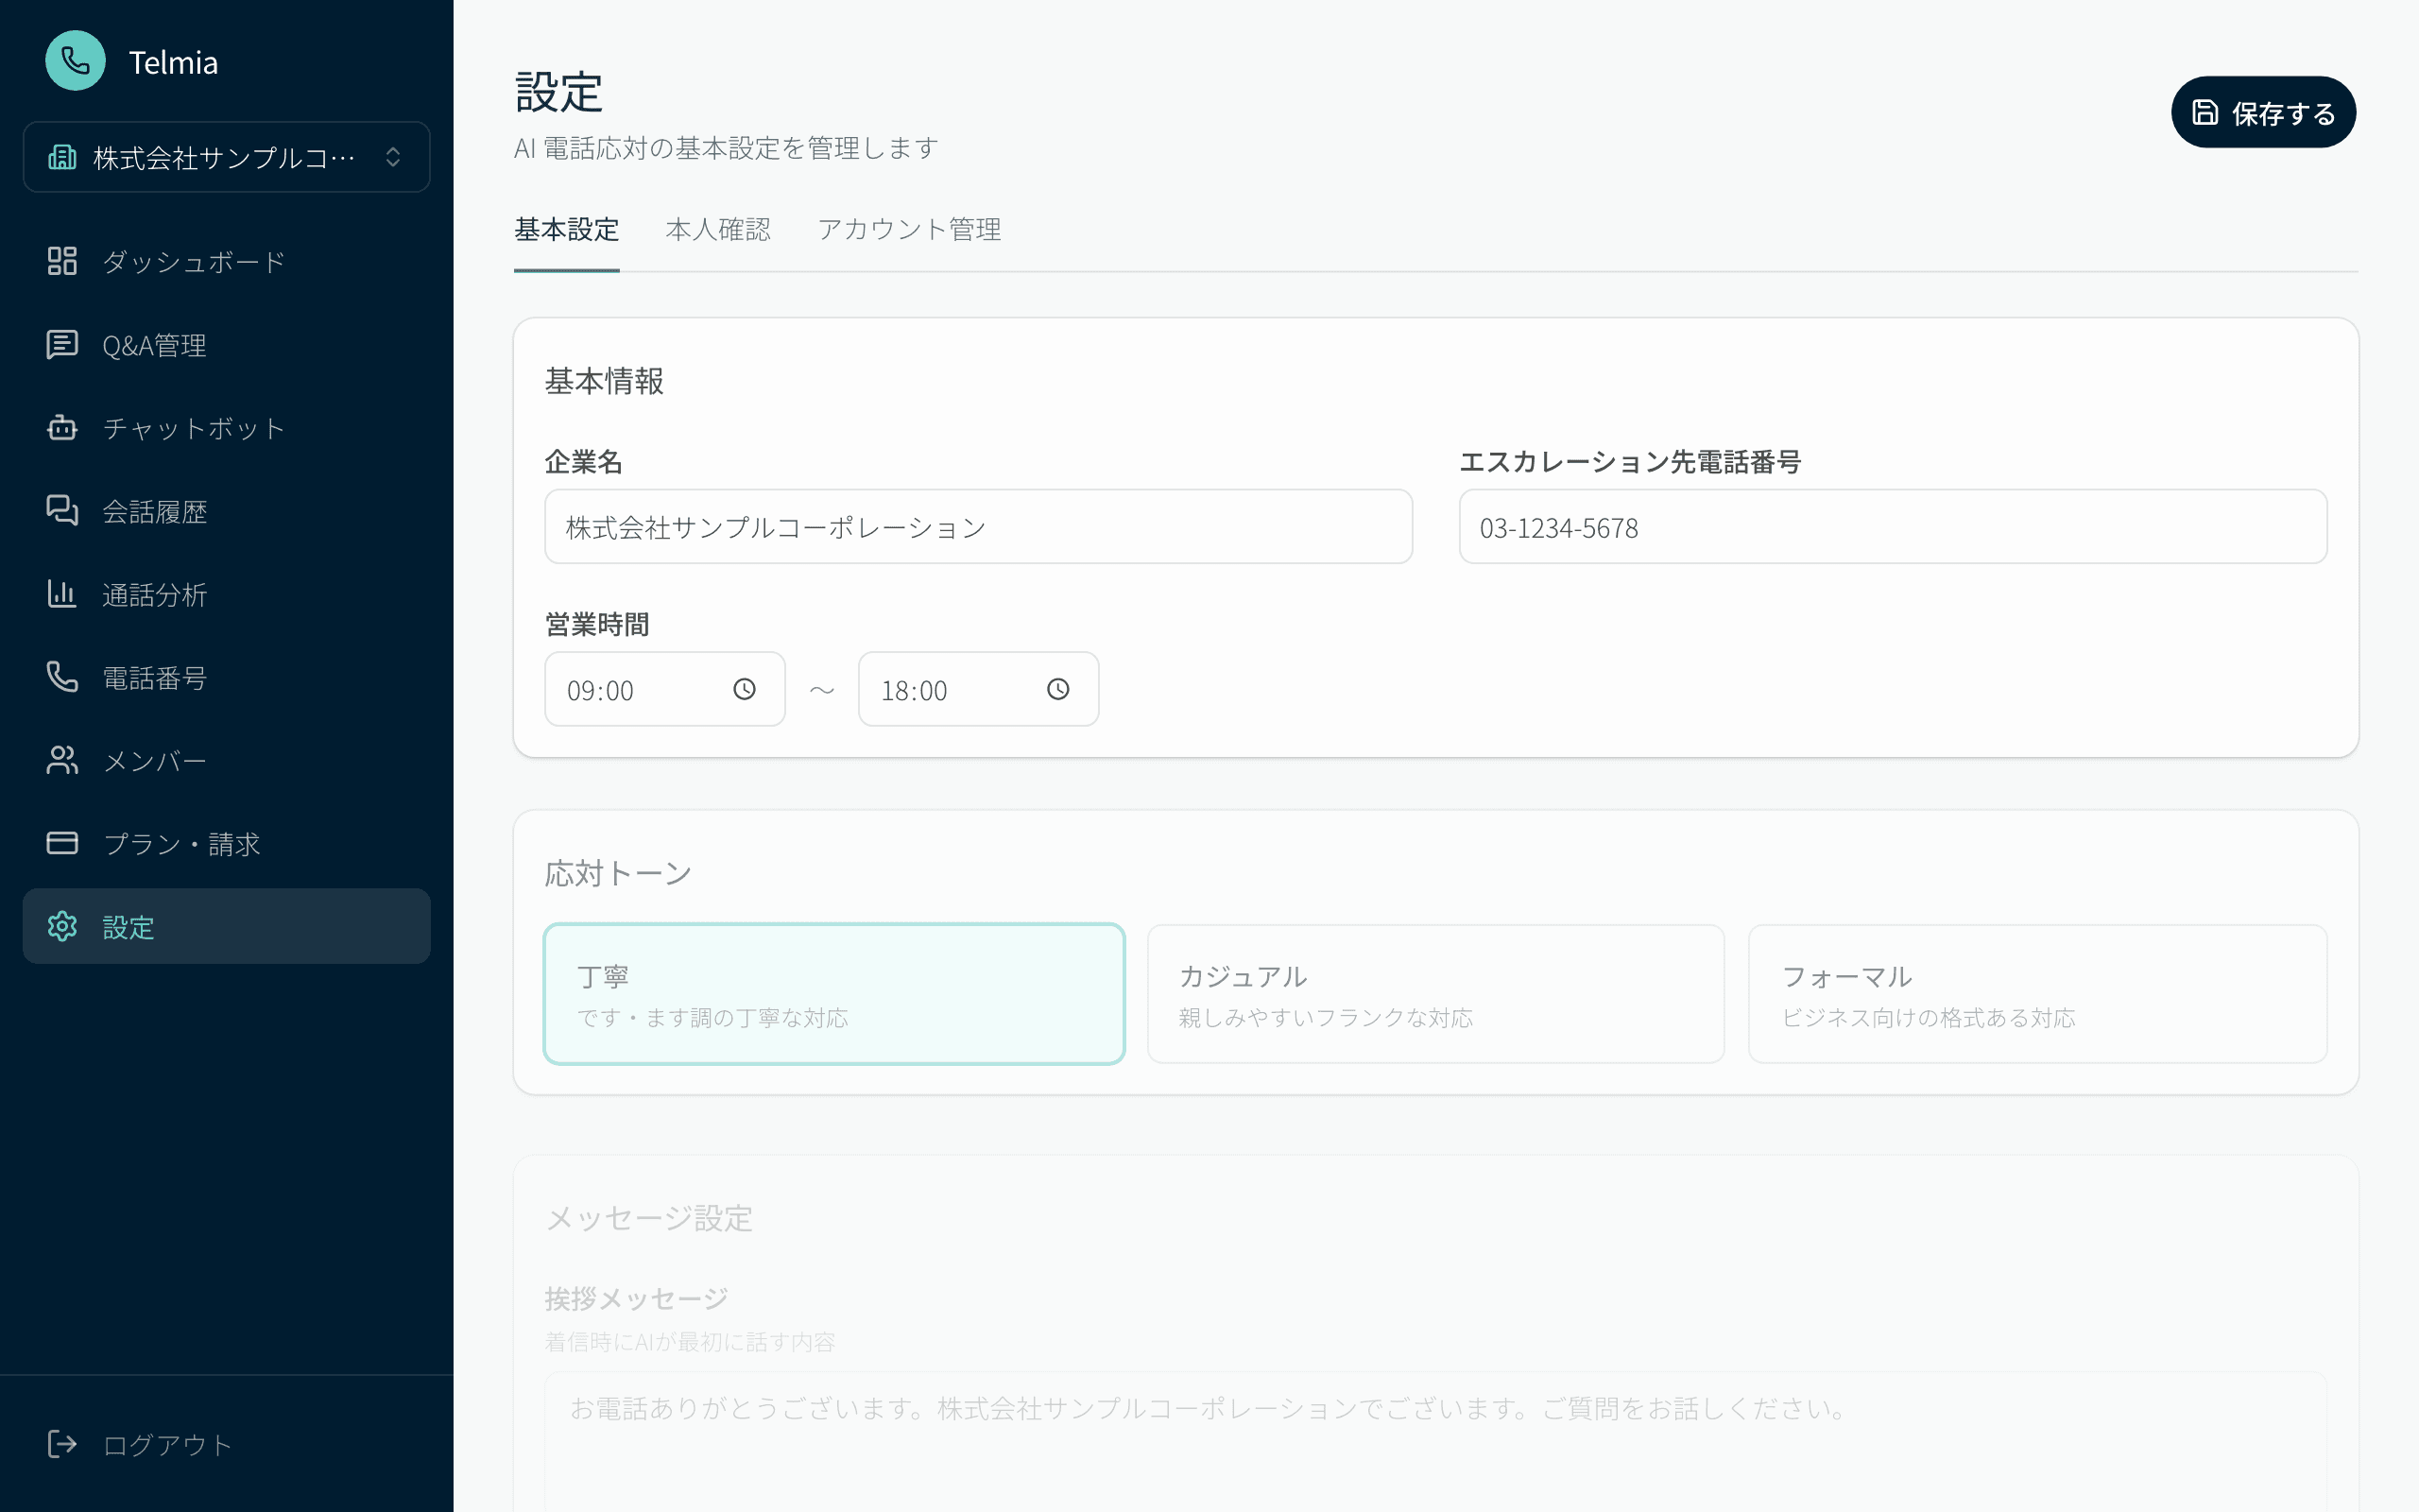The height and width of the screenshot is (1512, 2419).
Task: Select the 電話番号 phone icon
Action: click(x=62, y=677)
